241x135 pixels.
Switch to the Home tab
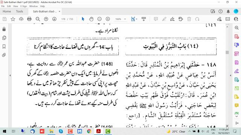7,11
